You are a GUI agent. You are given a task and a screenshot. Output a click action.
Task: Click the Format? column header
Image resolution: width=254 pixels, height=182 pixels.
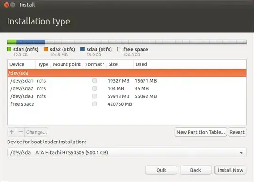point(95,64)
